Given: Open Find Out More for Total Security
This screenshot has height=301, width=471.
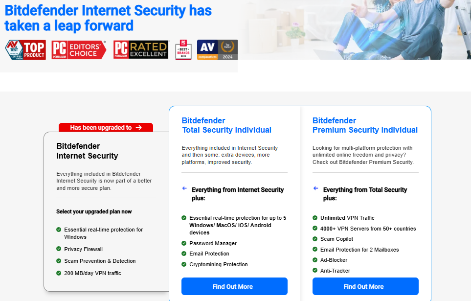Looking at the screenshot, I should pos(234,286).
